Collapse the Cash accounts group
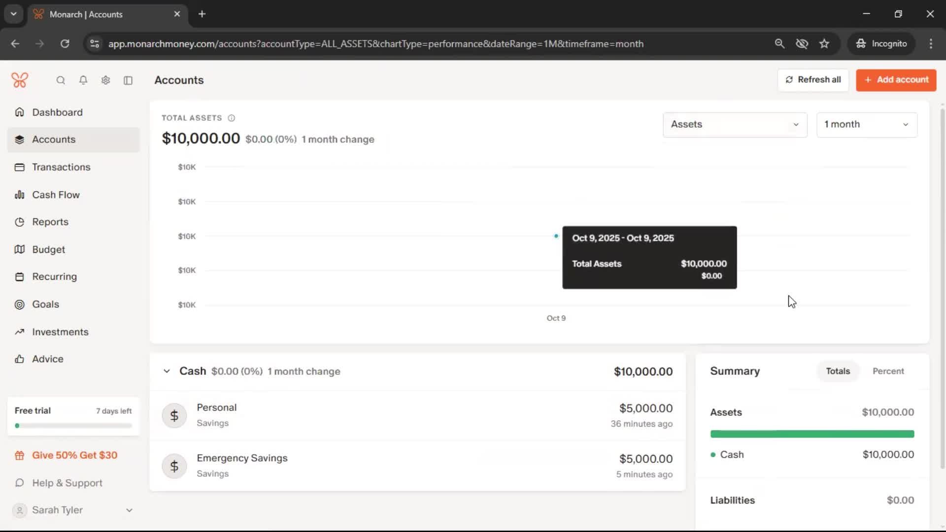The height and width of the screenshot is (532, 946). 167,371
